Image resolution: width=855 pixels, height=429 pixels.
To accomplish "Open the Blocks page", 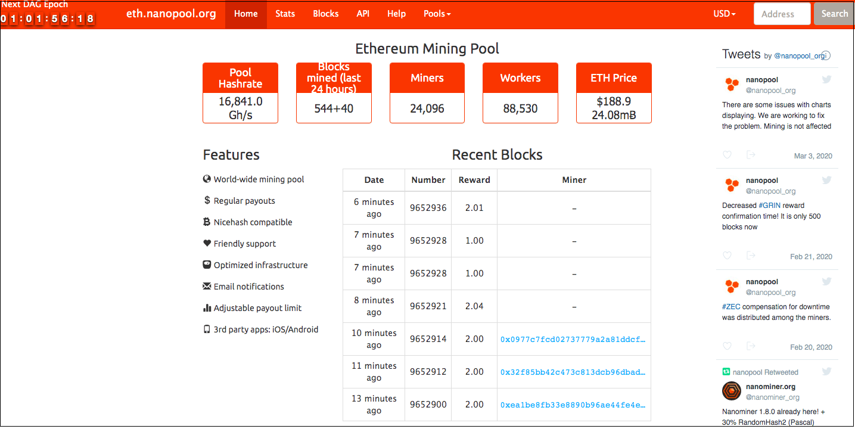I will coord(325,14).
